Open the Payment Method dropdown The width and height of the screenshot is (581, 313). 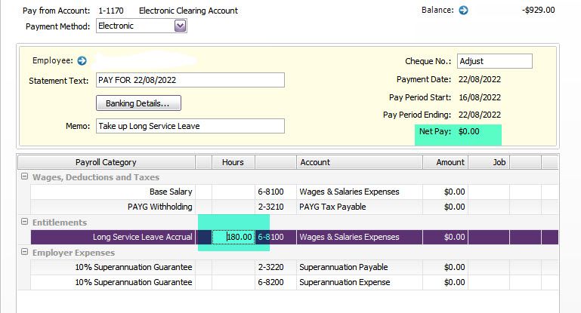[x=180, y=26]
